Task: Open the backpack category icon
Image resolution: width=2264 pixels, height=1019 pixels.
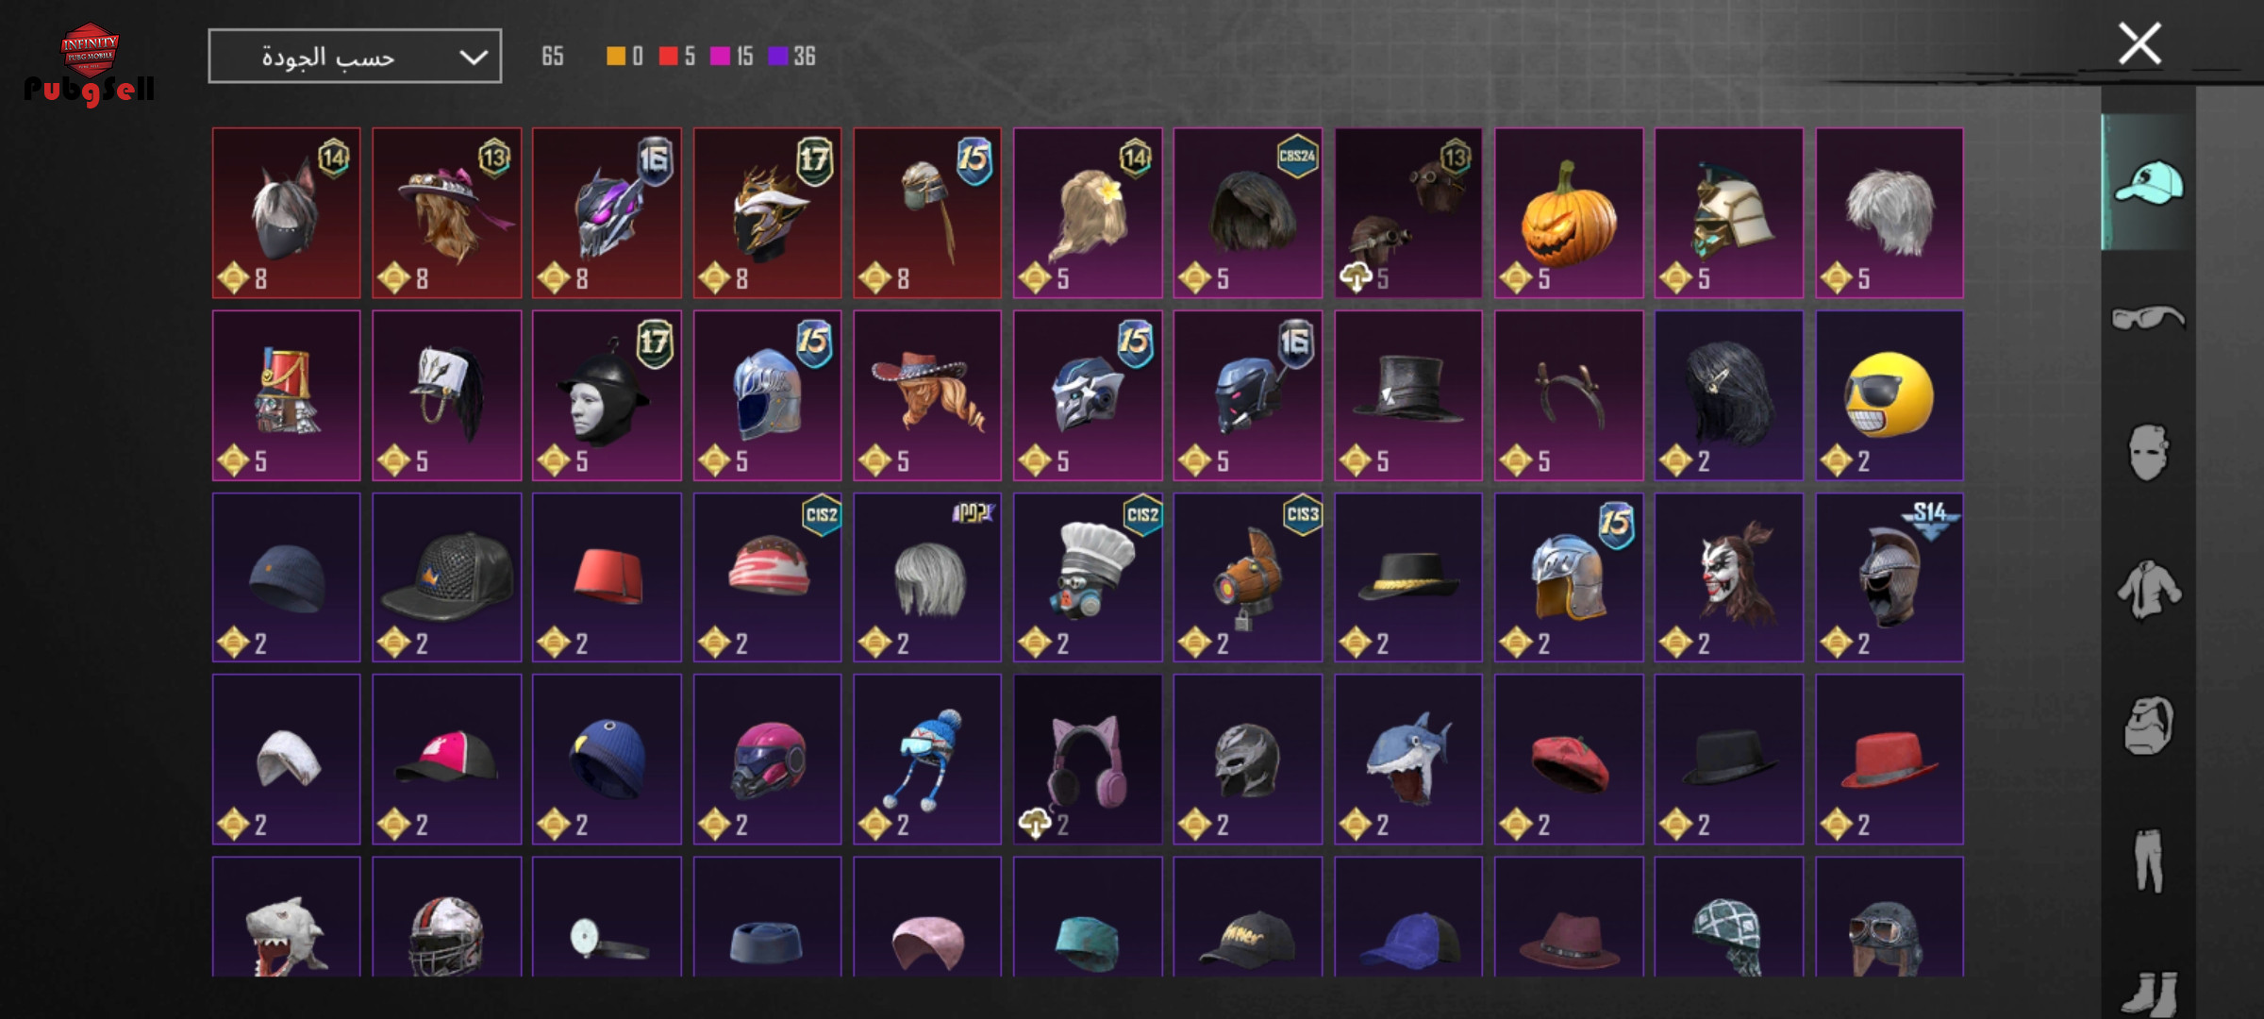Action: [2149, 726]
